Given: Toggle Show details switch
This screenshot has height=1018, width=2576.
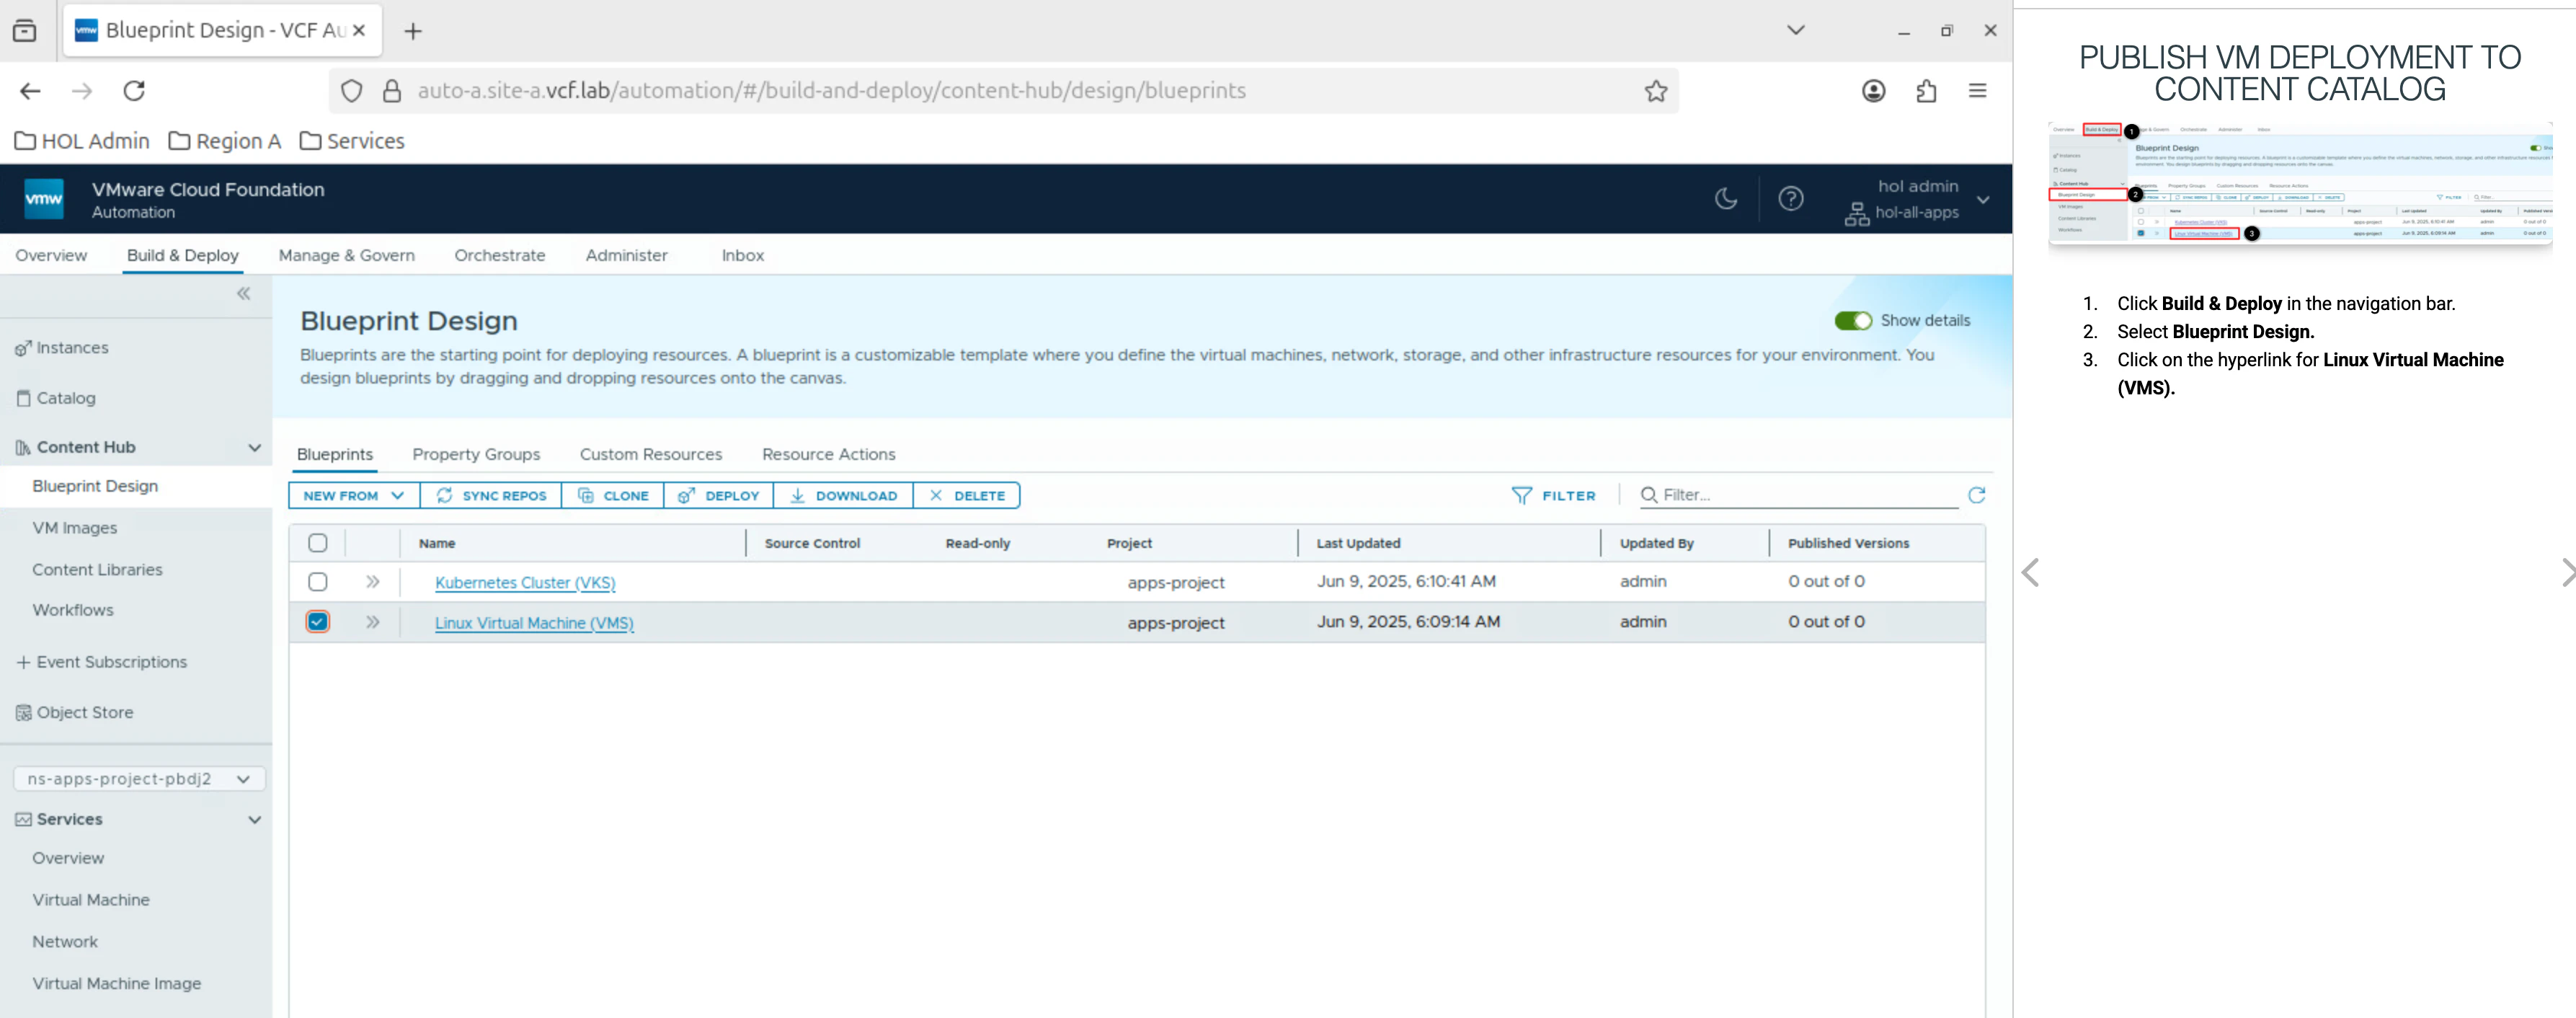Looking at the screenshot, I should pos(1853,321).
